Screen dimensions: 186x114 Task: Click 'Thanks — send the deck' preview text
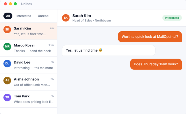32,51
